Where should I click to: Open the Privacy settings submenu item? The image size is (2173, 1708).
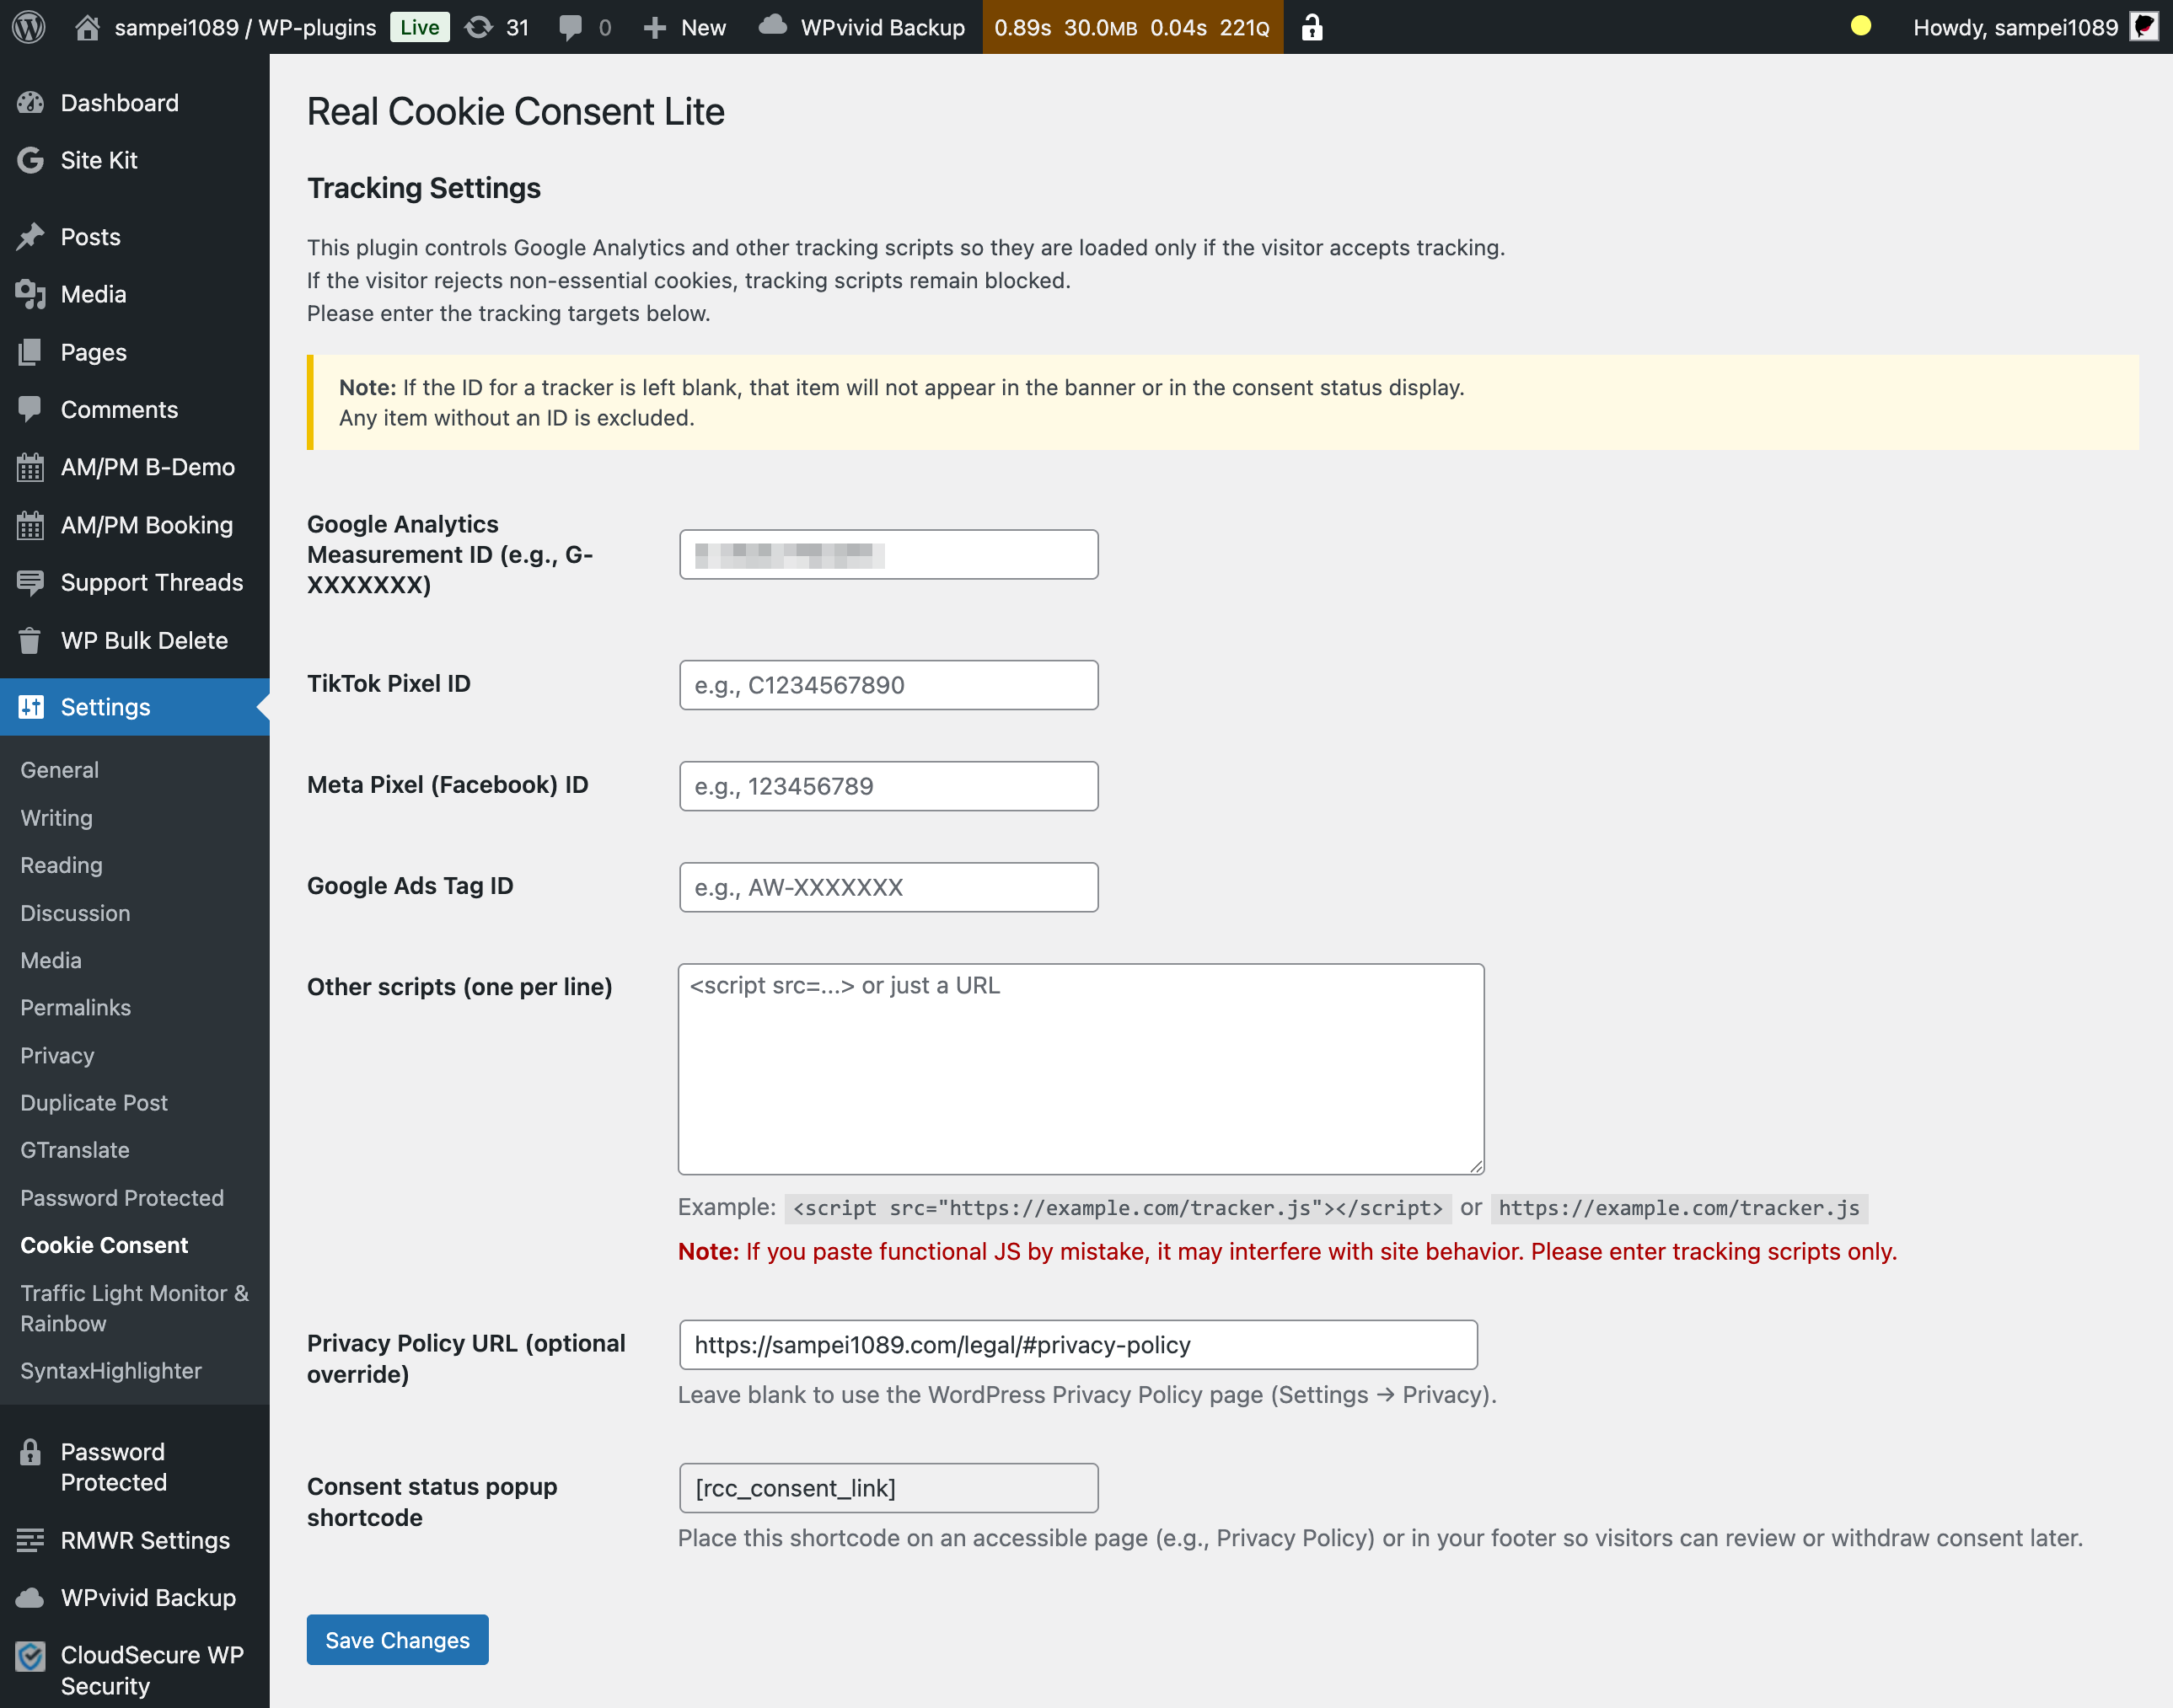click(57, 1055)
